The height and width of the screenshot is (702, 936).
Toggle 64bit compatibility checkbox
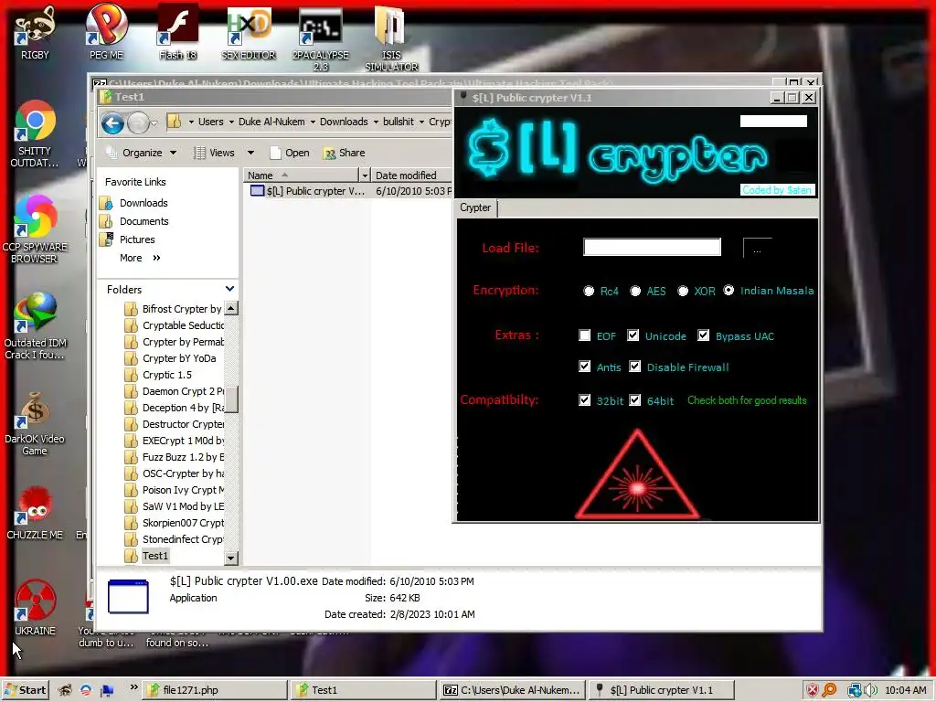pyautogui.click(x=634, y=400)
